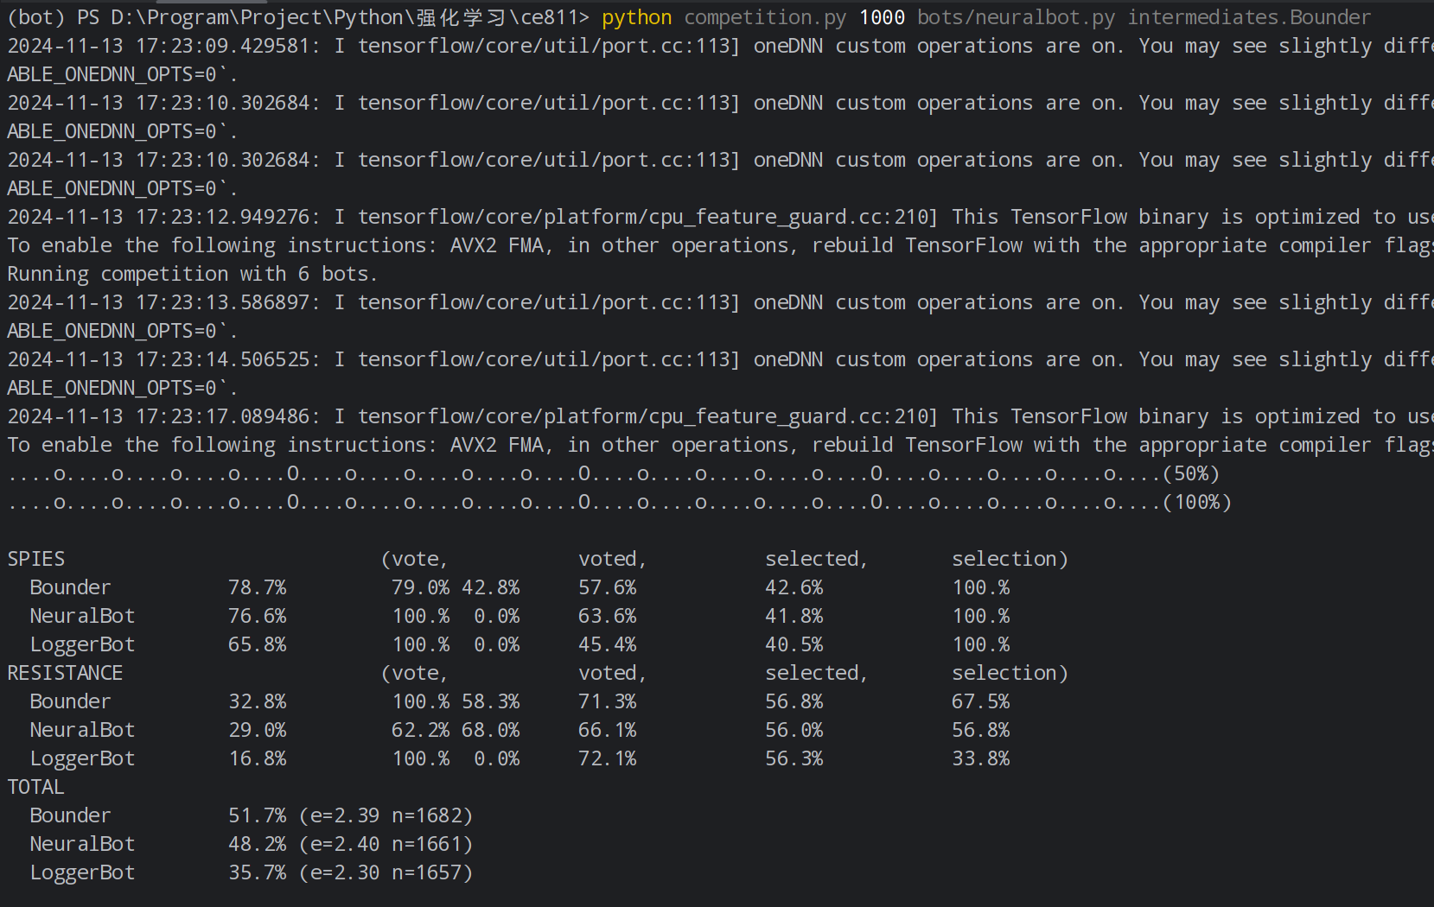The image size is (1434, 907).
Task: Click '(e=2.40 n=1661)' next to NeuralBot
Action: pyautogui.click(x=386, y=844)
